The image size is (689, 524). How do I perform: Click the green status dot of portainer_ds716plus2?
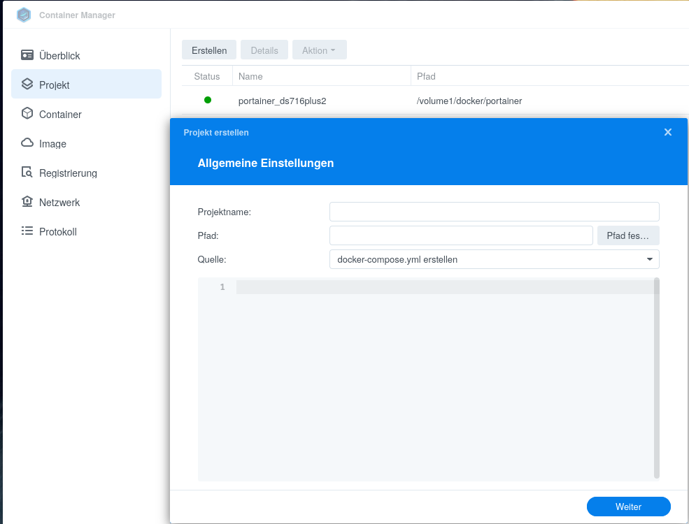[208, 100]
